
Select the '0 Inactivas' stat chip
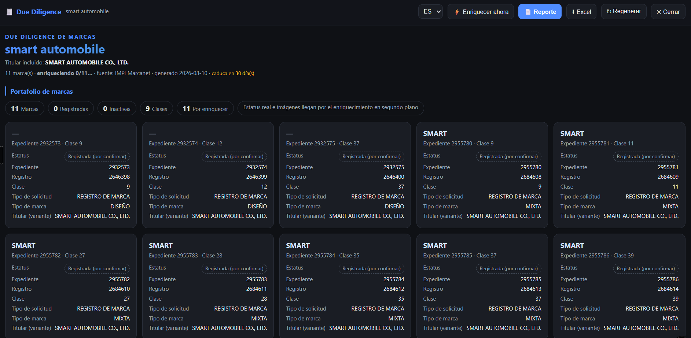tap(117, 108)
